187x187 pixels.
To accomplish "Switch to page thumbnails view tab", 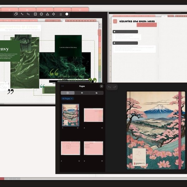I will pos(68,93).
